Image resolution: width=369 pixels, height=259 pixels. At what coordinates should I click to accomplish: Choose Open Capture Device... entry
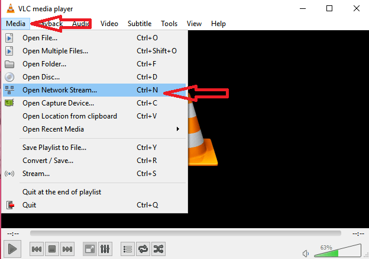(94, 103)
